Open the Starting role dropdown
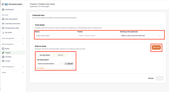Viewport: 169px width, 92px height. [140, 36]
